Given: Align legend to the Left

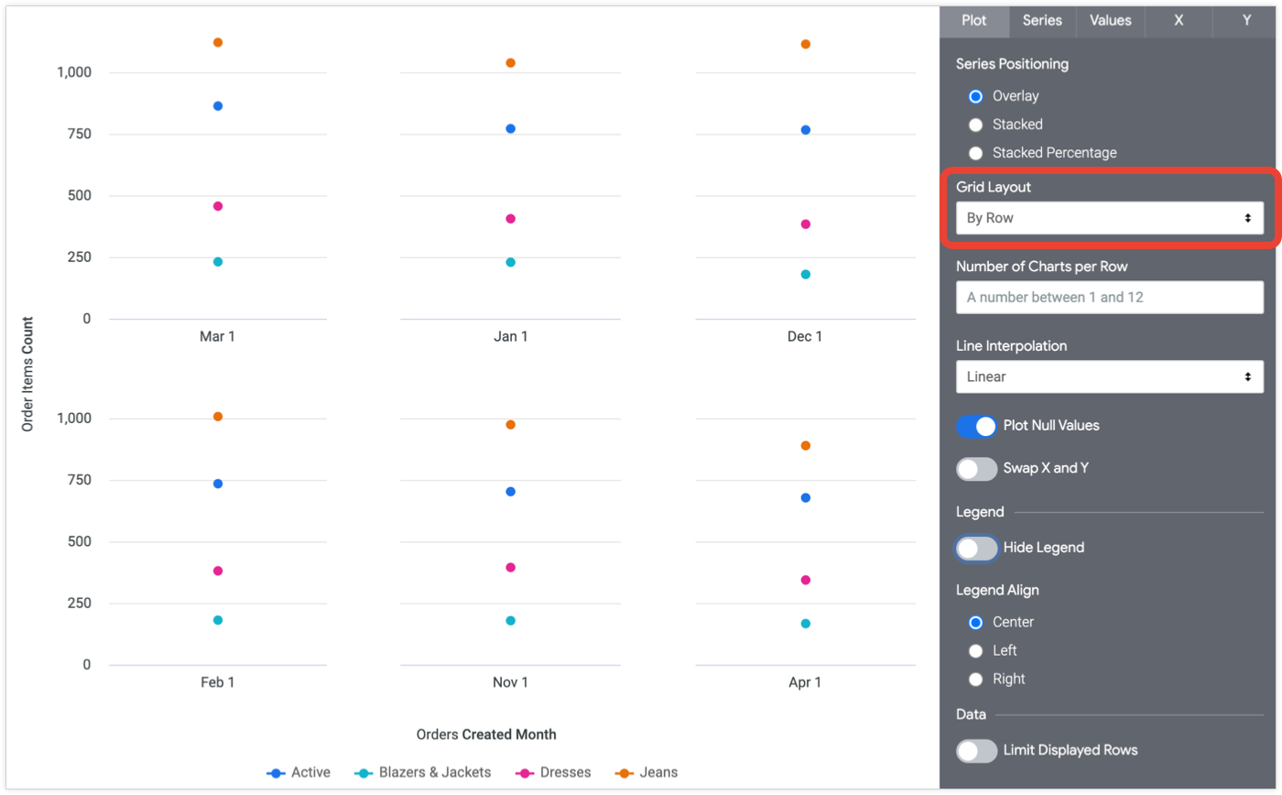Looking at the screenshot, I should (976, 650).
